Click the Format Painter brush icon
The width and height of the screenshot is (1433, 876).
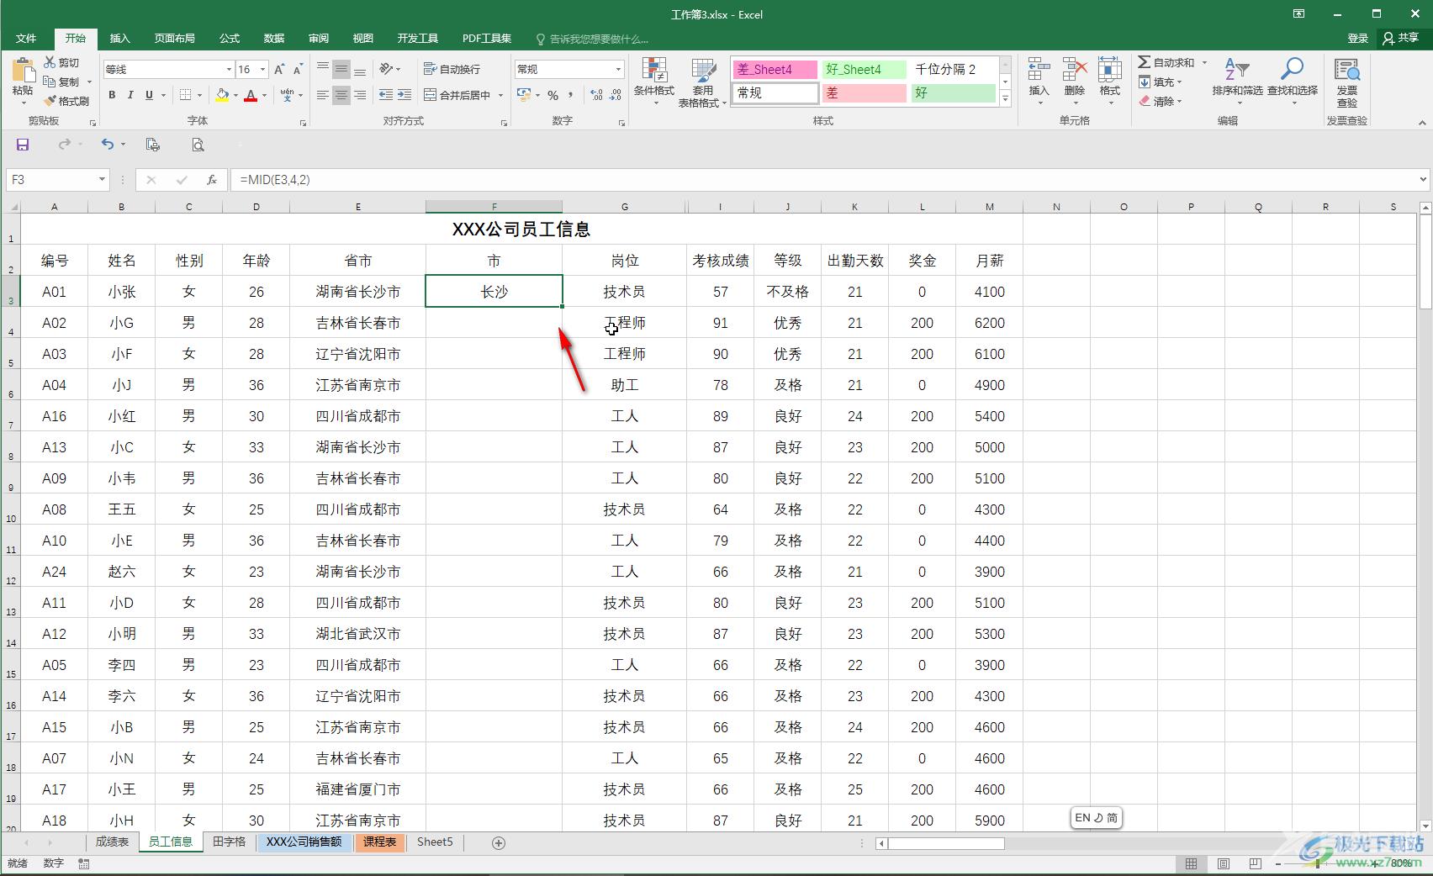point(50,101)
